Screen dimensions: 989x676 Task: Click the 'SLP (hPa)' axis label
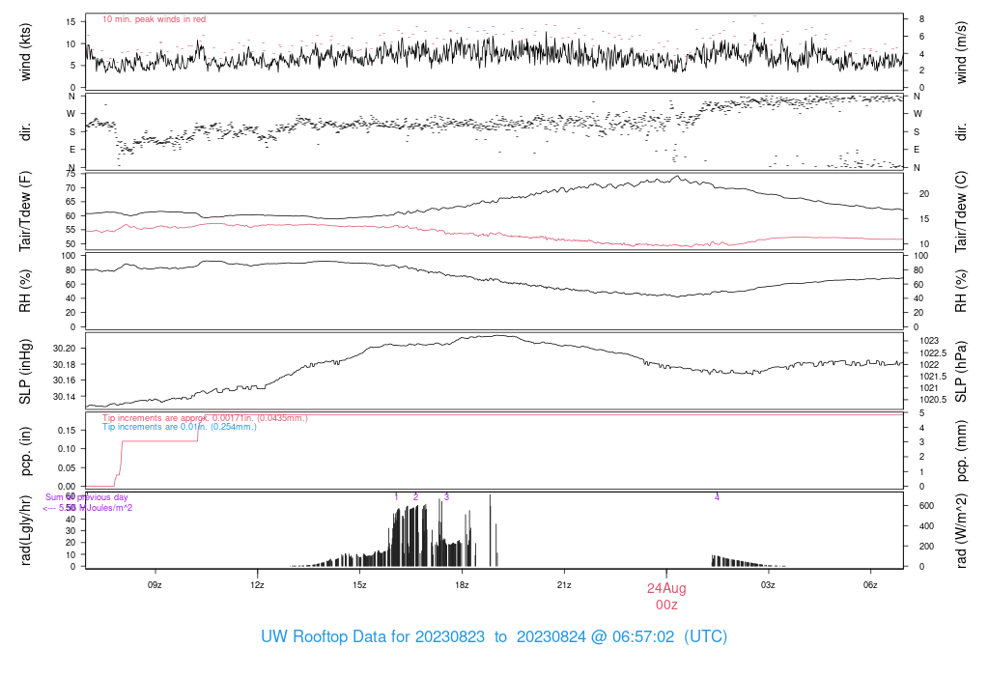[x=961, y=372]
